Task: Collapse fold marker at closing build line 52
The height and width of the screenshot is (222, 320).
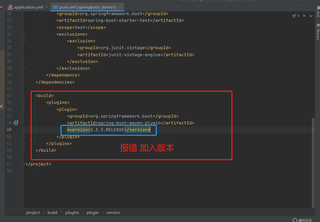Action: click(23, 150)
